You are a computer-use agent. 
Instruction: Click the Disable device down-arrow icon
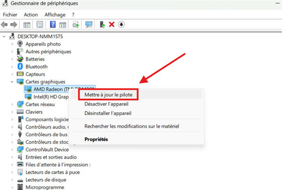pyautogui.click(x=121, y=24)
